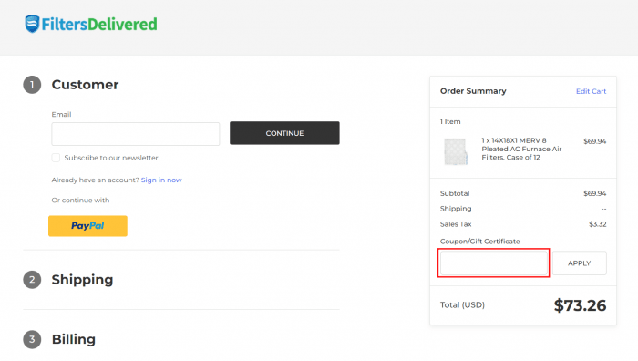Click the air filter product thumbnail

point(456,151)
